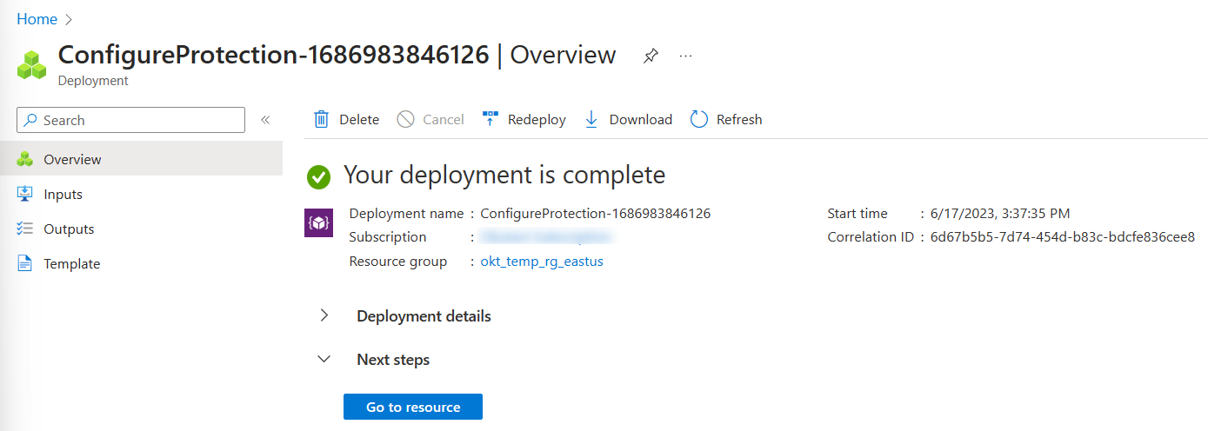Click the purple deployment template icon
The height and width of the screenshot is (431, 1208).
click(x=319, y=223)
